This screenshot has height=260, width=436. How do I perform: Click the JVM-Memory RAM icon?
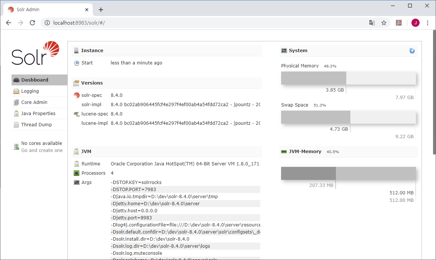coord(284,152)
